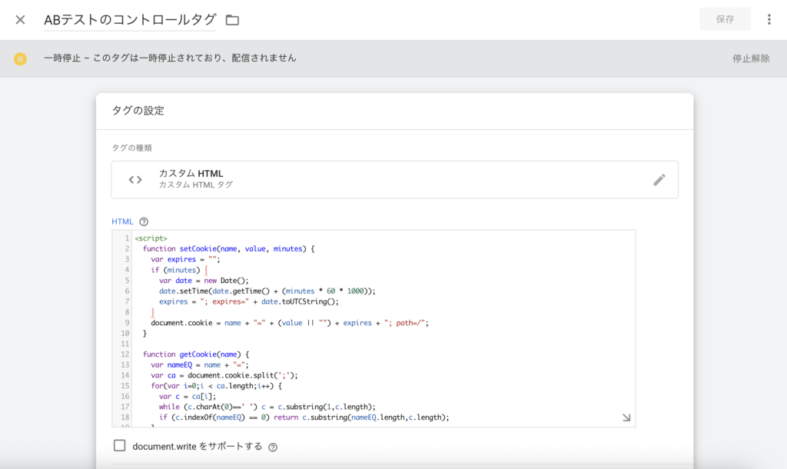Click the folder icon beside the tag name

[x=232, y=20]
